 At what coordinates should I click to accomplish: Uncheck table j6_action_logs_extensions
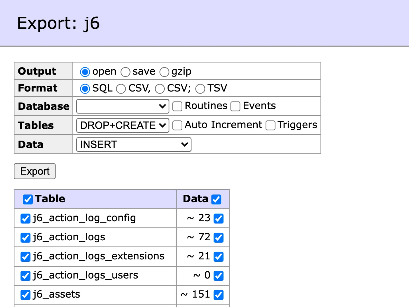tap(25, 256)
